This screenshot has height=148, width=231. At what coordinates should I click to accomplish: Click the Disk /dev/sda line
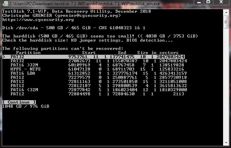[74, 28]
